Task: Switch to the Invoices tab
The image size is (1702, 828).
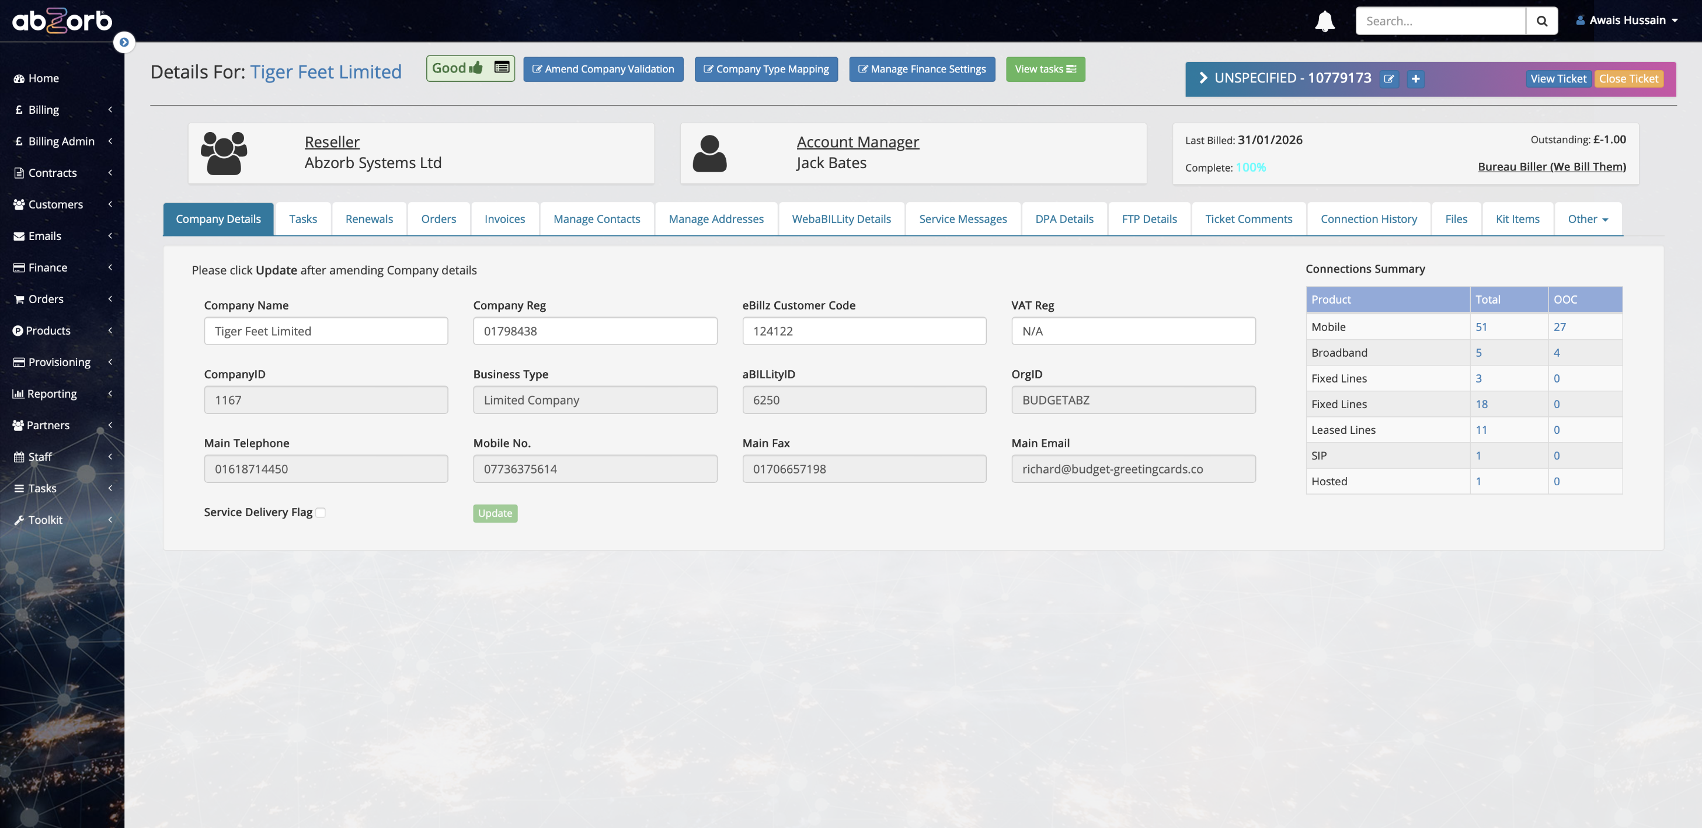Action: click(504, 219)
